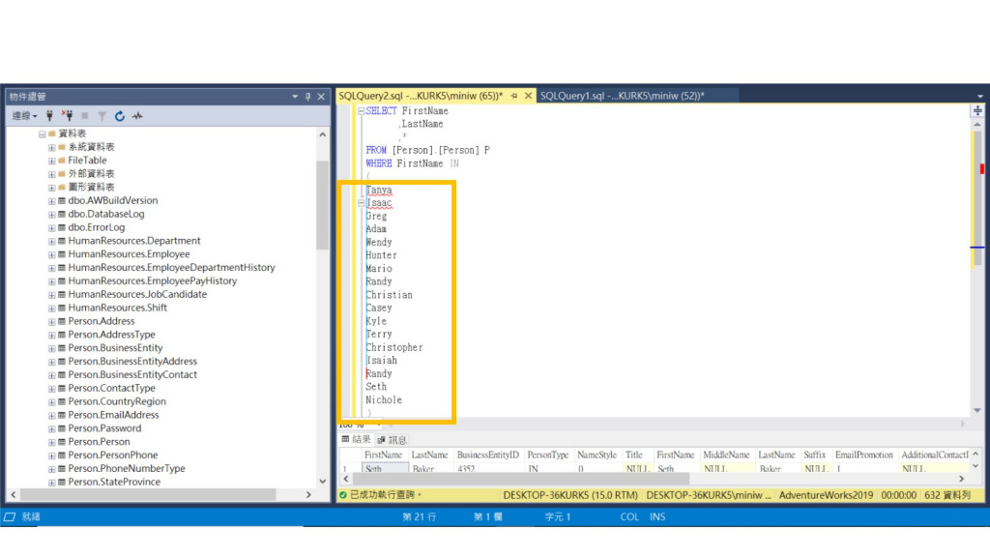Click table icon beside Person.PhoneNumberType
This screenshot has width=990, height=557.
(x=62, y=469)
